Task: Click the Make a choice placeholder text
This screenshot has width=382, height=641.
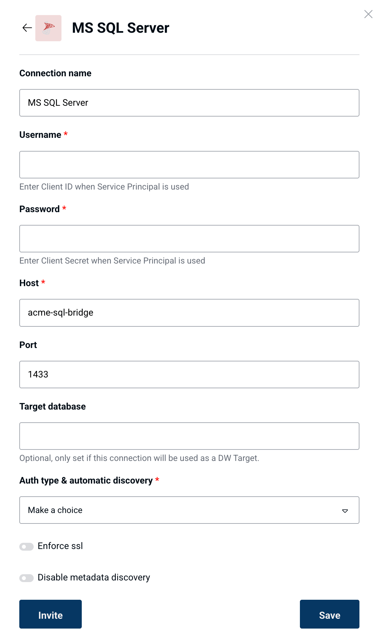Action: (x=55, y=510)
